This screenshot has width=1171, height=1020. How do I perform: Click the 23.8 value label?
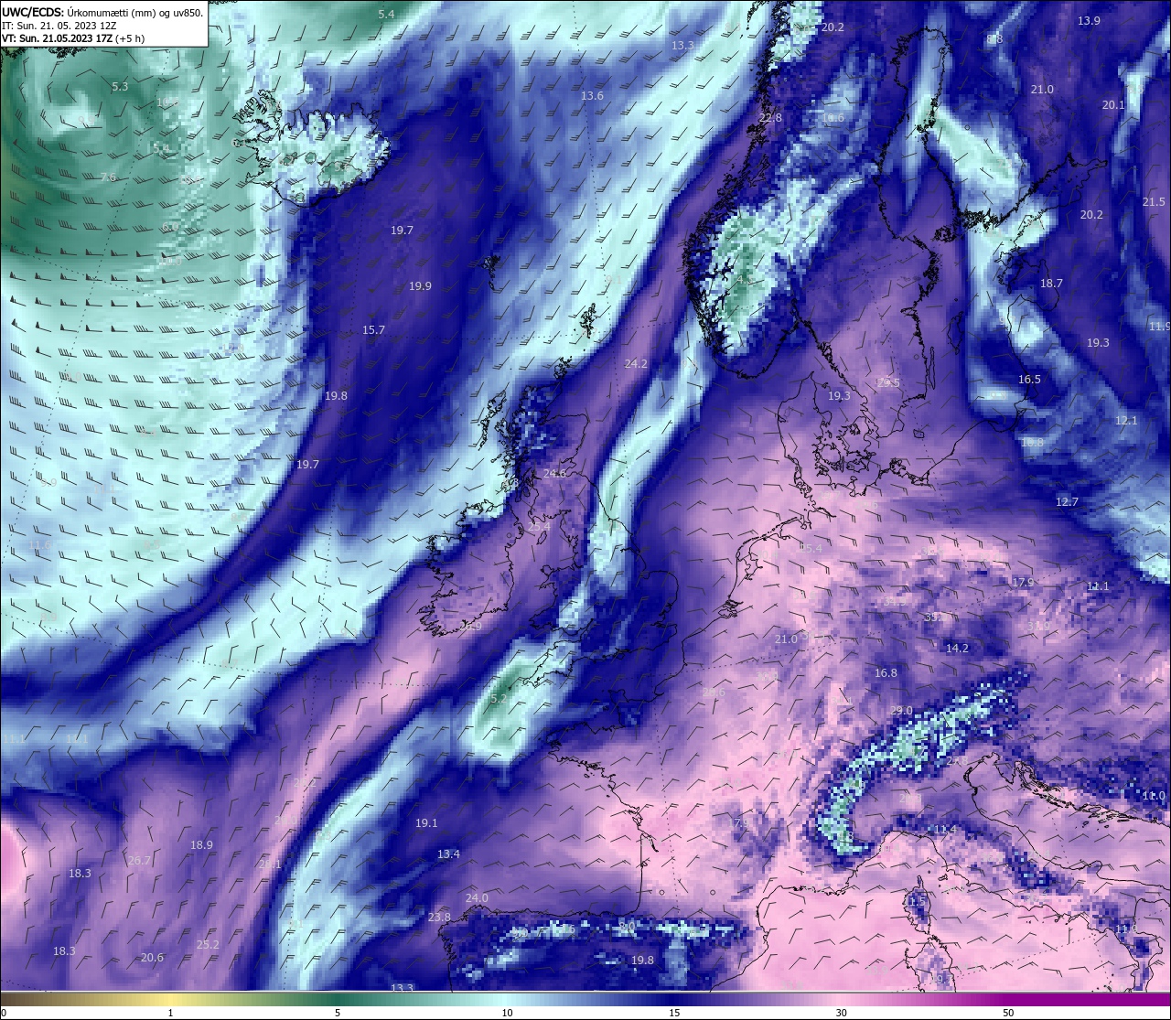pyautogui.click(x=439, y=918)
